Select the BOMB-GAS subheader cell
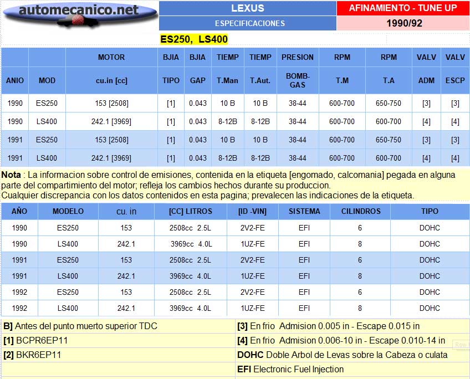The height and width of the screenshot is (379, 470). (x=297, y=80)
